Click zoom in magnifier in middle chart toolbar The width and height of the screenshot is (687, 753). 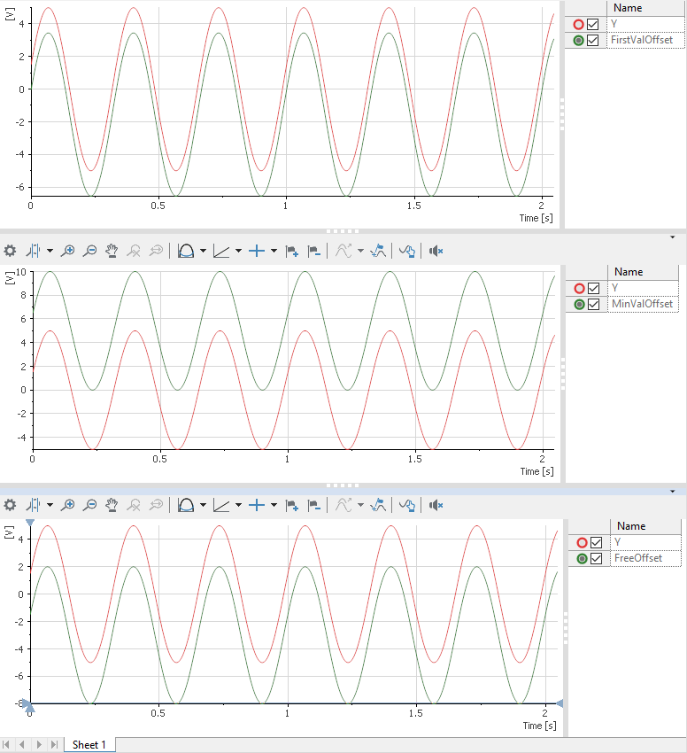[68, 251]
